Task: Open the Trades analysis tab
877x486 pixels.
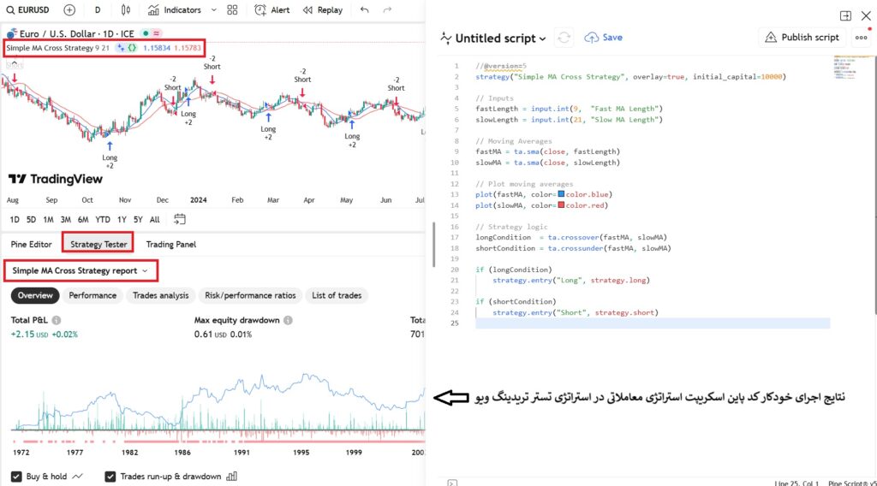Action: 161,295
